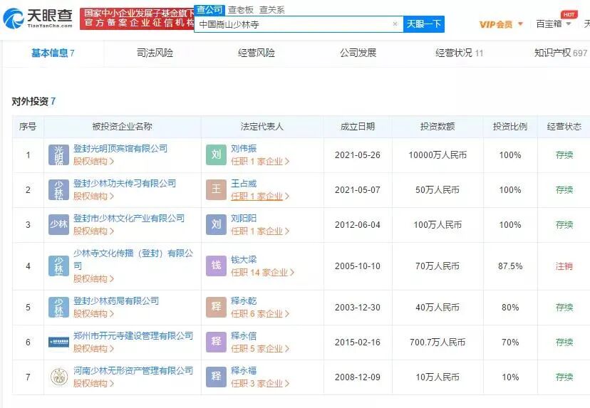The width and height of the screenshot is (590, 408).
Task: Open company link 郑州市开元寺建设管理有限公司
Action: click(133, 336)
